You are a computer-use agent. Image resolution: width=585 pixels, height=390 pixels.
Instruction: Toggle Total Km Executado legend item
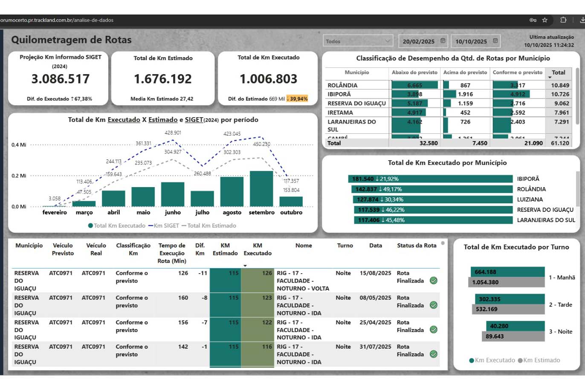pos(117,225)
